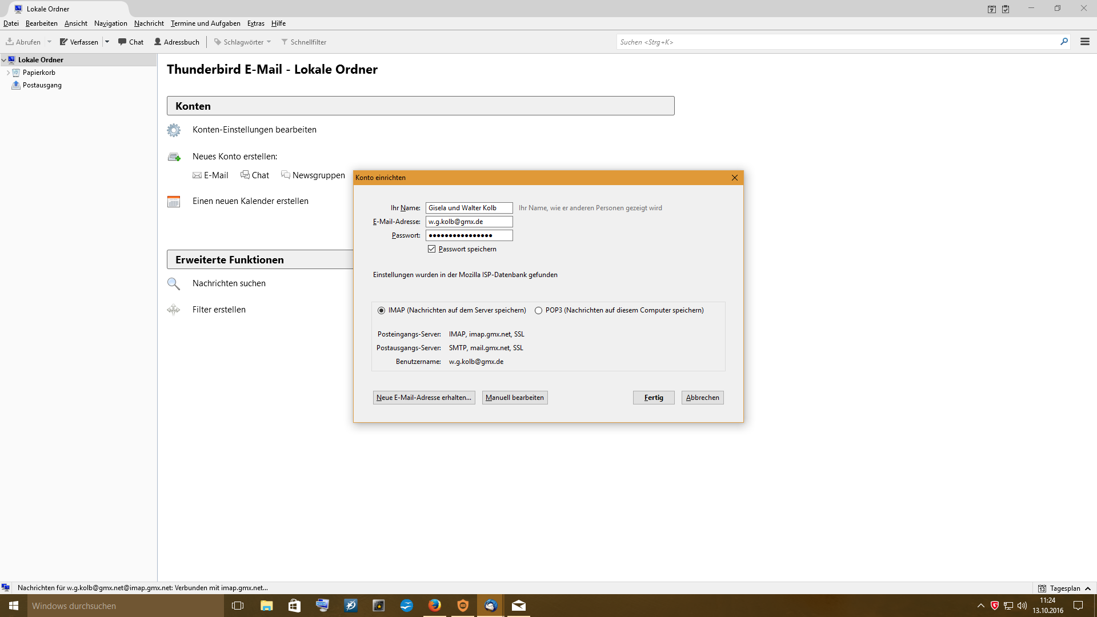Click the Manuell bearbeiten button
Viewport: 1097px width, 617px height.
point(515,398)
